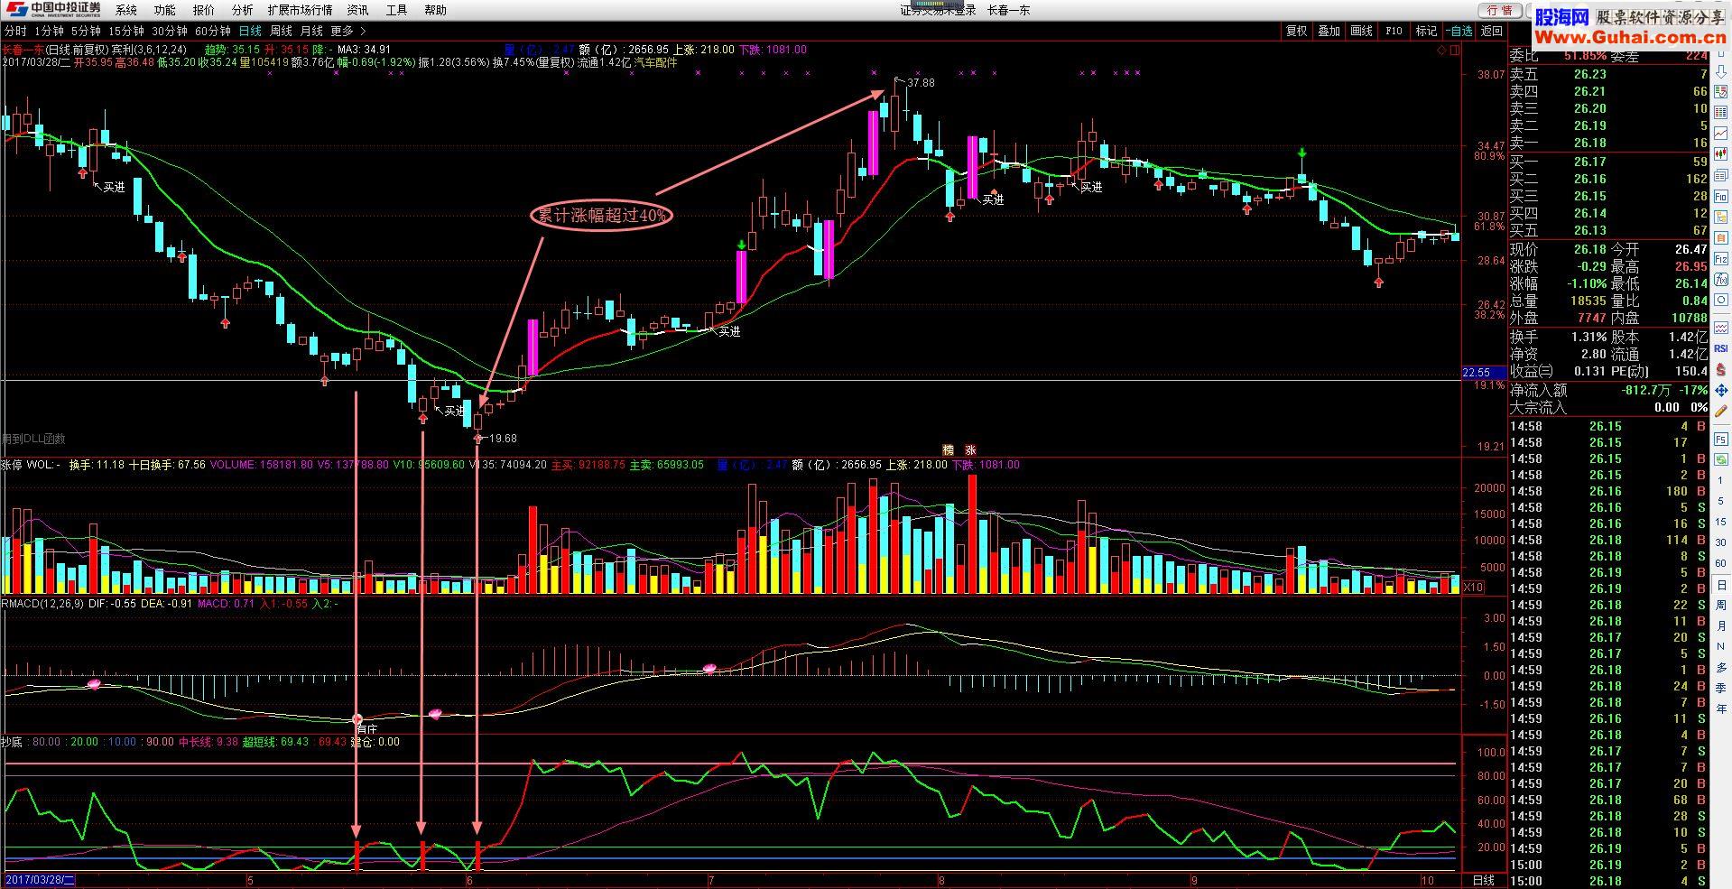This screenshot has width=1732, height=889.
Task: Open the 功能 menu
Action: 165,10
